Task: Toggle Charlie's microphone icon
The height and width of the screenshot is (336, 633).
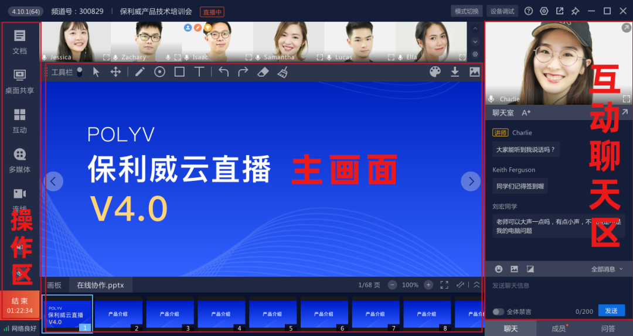Action: click(x=492, y=99)
